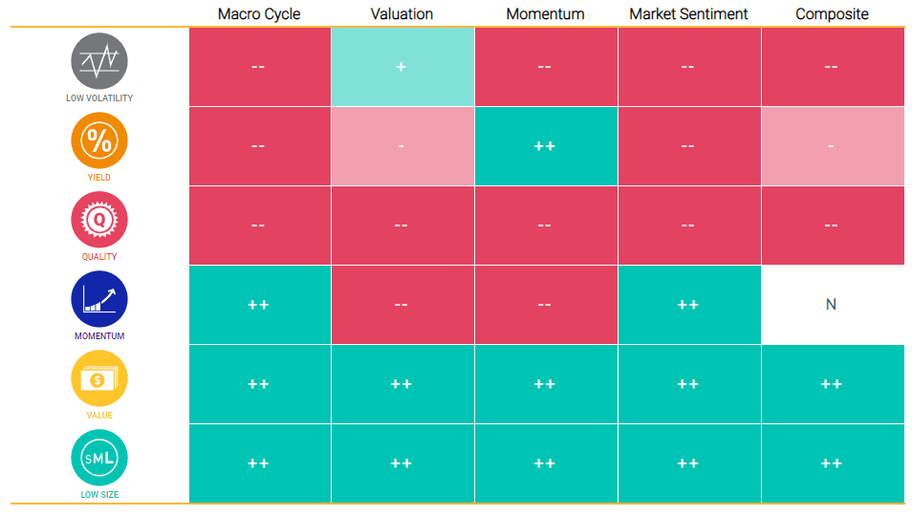
Task: Click Yield Momentum teal ++ cell
Action: point(546,146)
